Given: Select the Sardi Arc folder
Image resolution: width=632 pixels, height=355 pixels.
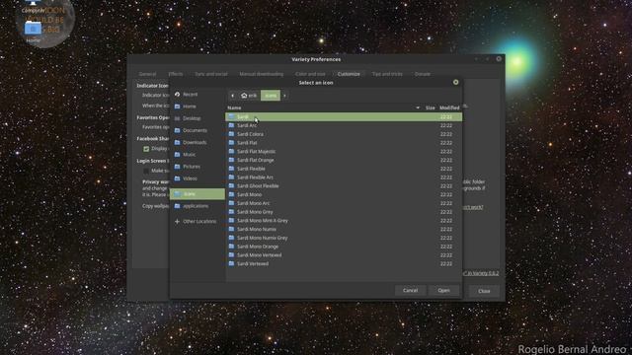Looking at the screenshot, I should tap(344, 125).
